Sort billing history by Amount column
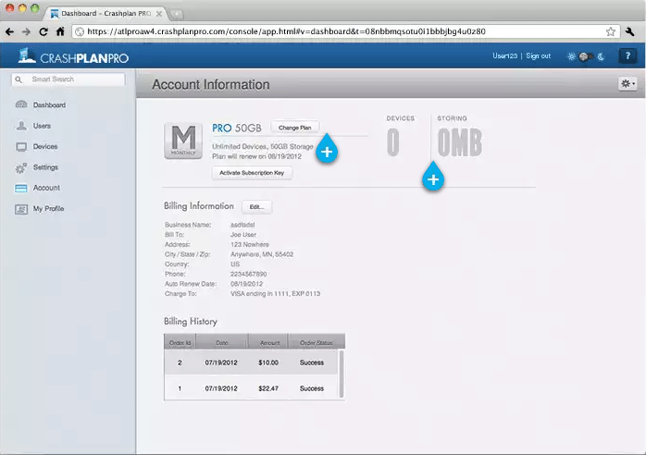The height and width of the screenshot is (455, 646). (268, 342)
